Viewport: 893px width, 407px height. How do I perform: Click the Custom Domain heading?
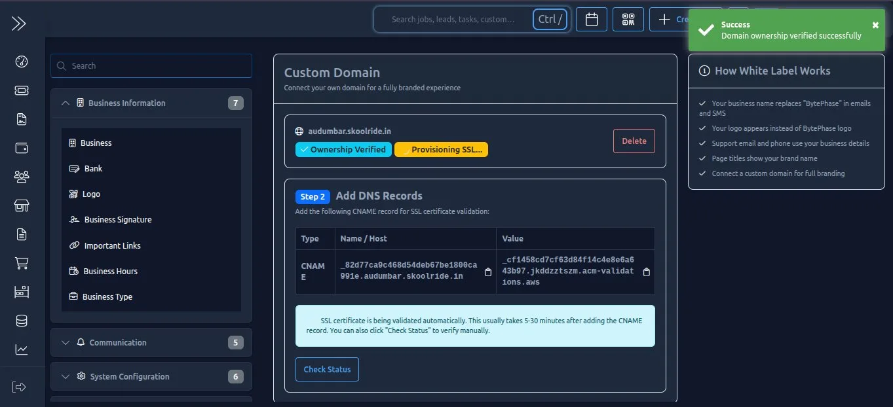pos(332,73)
